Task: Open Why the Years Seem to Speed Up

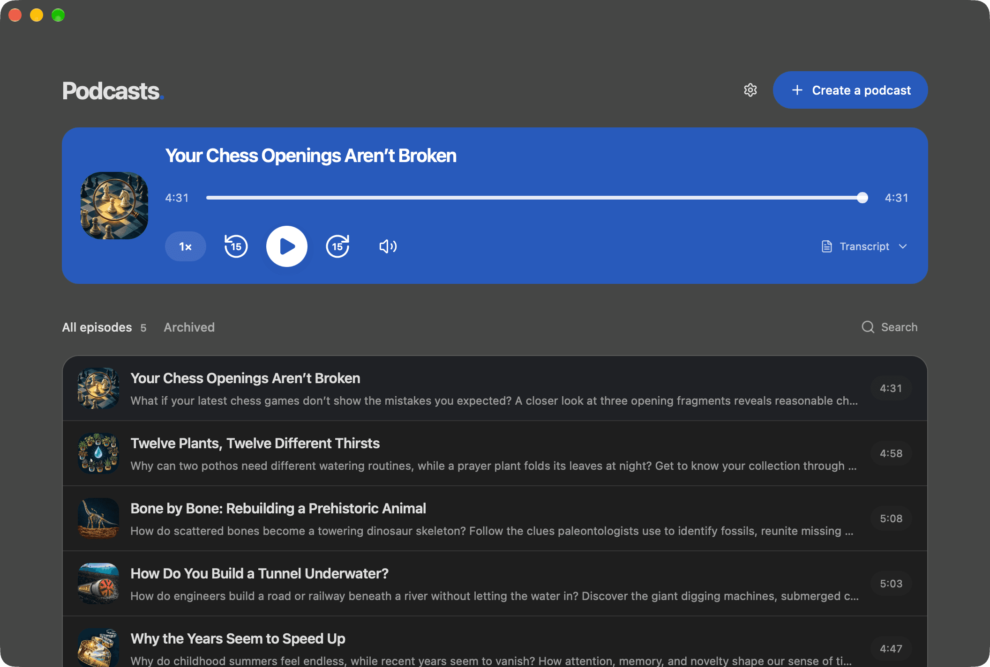Action: click(495, 642)
